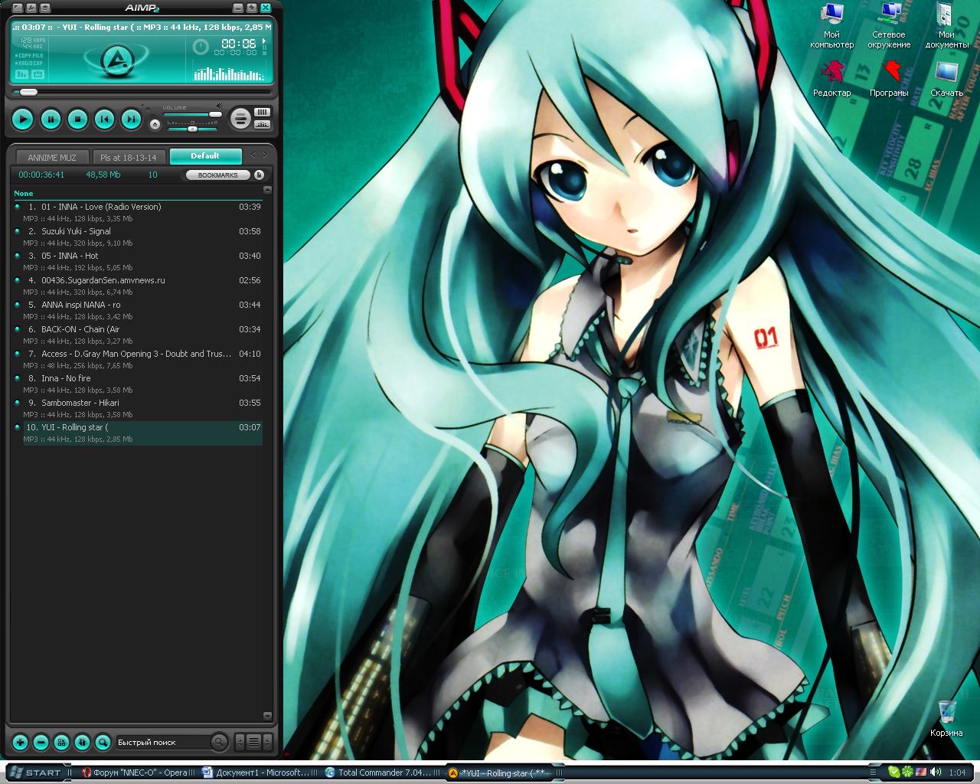The width and height of the screenshot is (980, 784).
Task: Click the right arrow beside playlist list button
Action: (267, 742)
